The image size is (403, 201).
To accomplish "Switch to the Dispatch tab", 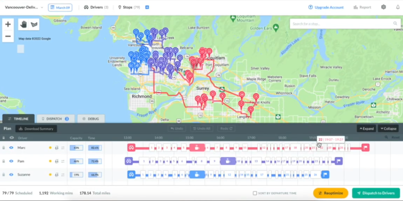I will pyautogui.click(x=55, y=119).
